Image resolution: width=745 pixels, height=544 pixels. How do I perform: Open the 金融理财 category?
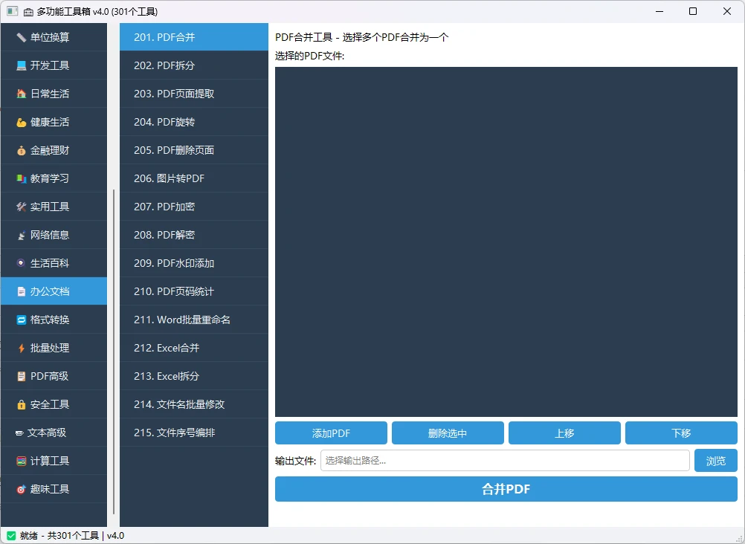54,150
